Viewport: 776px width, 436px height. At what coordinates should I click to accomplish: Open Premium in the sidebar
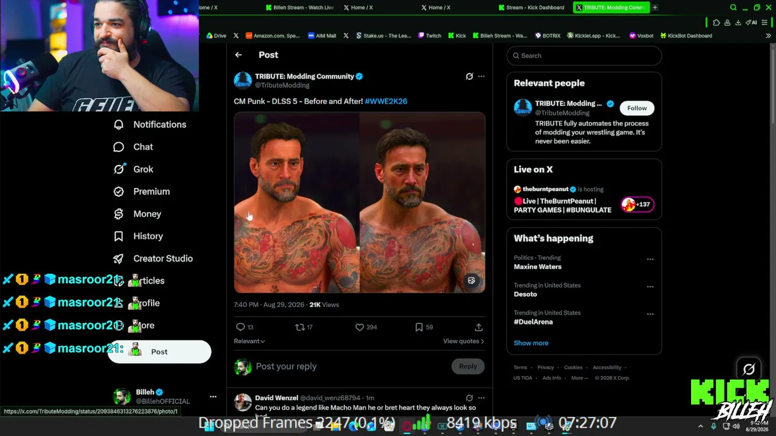pos(142,191)
